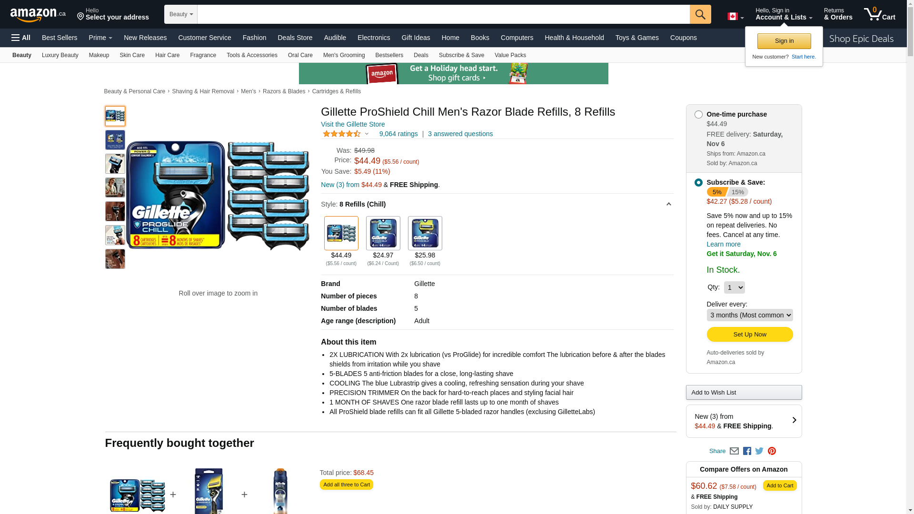This screenshot has height=514, width=914.
Task: Open the Qty quantity dropdown
Action: click(734, 287)
